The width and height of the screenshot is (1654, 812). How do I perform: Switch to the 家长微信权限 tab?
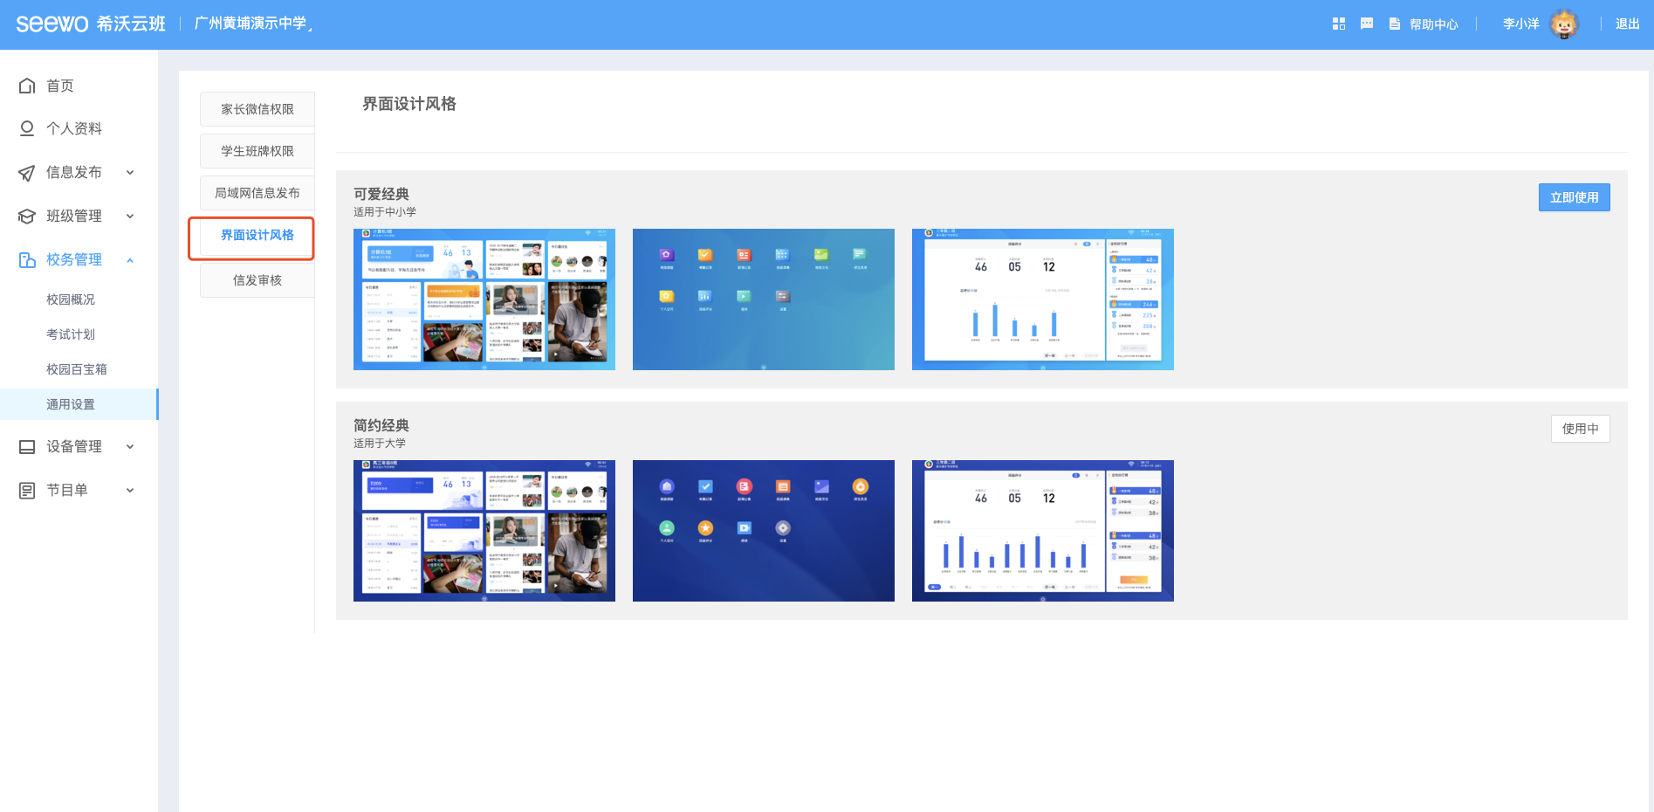[x=257, y=109]
